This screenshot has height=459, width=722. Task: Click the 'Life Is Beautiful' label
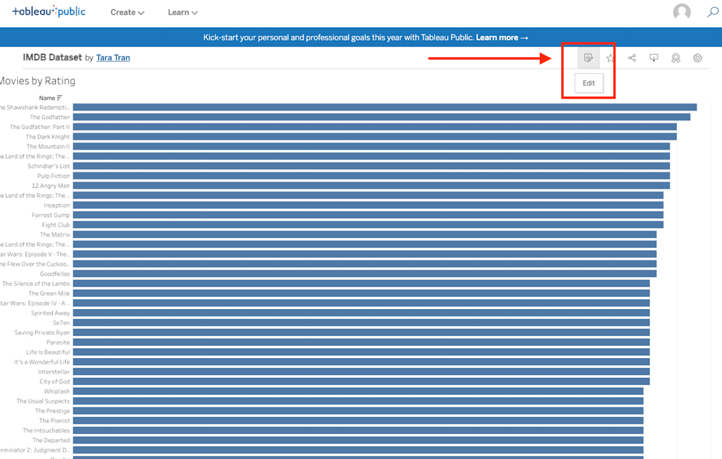[48, 352]
